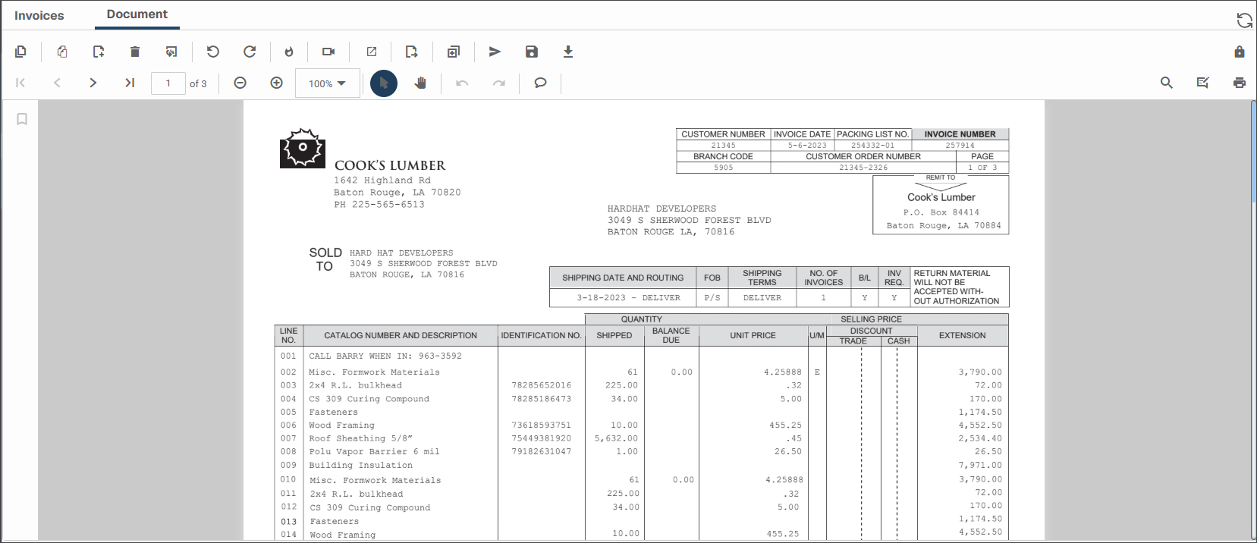Open search with magnifying glass icon

click(x=1167, y=83)
